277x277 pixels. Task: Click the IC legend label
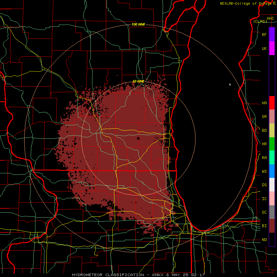point(264,199)
